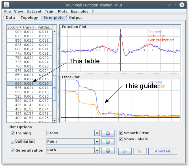This screenshot has height=166, width=189.
Task: Uncheck the Validation plot checkbox
Action: click(x=12, y=142)
